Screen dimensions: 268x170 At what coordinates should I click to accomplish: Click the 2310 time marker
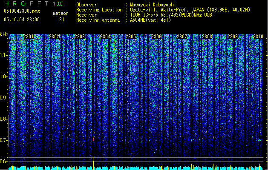[258, 37]
